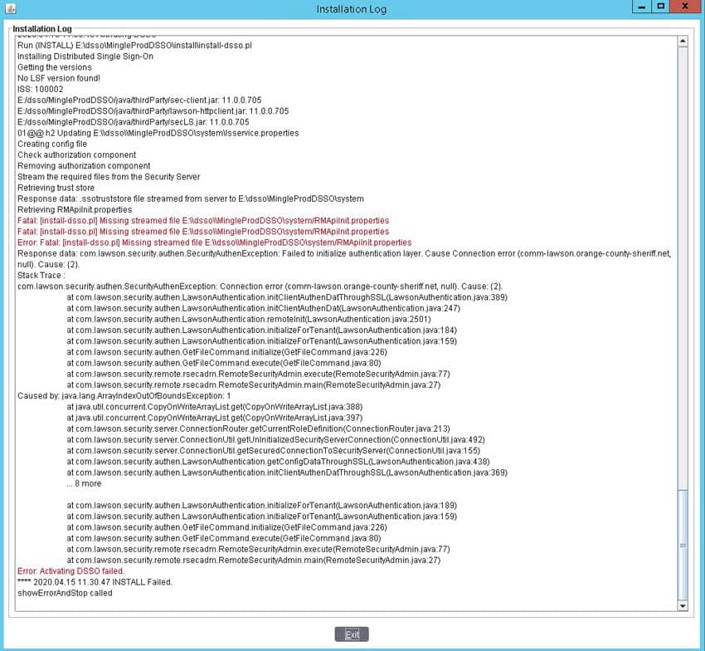Select the secLS.jar version line

[133, 122]
